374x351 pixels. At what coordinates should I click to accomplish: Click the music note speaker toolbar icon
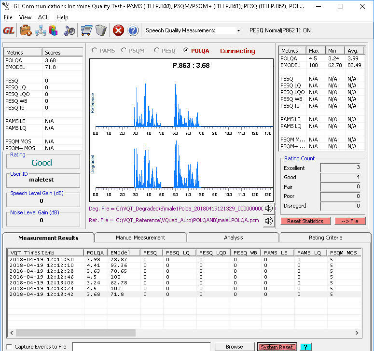69,30
